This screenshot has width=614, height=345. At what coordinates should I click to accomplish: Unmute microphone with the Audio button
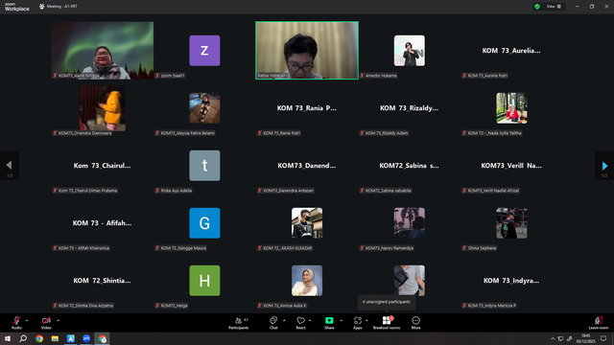pos(16,322)
